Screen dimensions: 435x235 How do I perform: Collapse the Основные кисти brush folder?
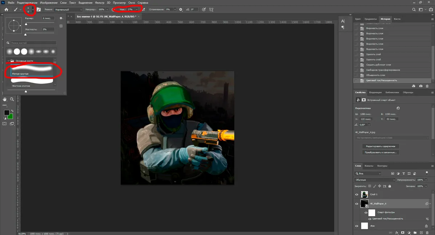tap(9, 61)
